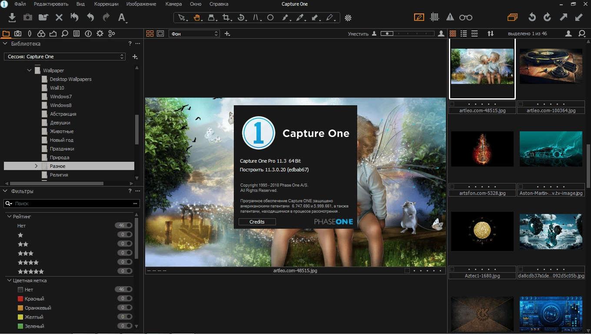Collapse the Цветная метка filter group
This screenshot has height=334, width=591.
point(10,281)
